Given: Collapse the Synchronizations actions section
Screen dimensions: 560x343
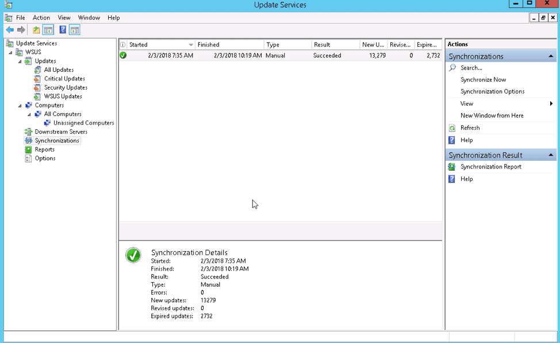Looking at the screenshot, I should pos(551,56).
